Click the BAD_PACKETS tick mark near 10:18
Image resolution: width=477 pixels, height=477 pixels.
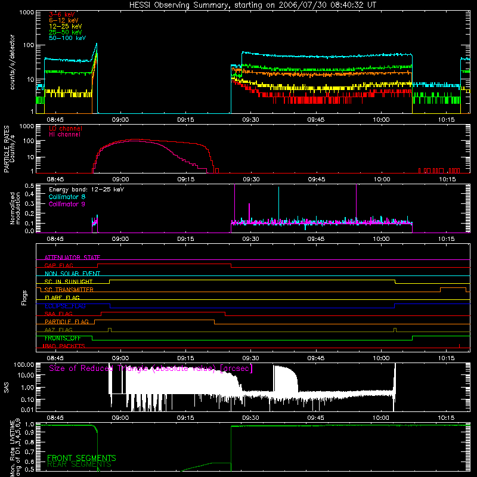pyautogui.click(x=459, y=346)
